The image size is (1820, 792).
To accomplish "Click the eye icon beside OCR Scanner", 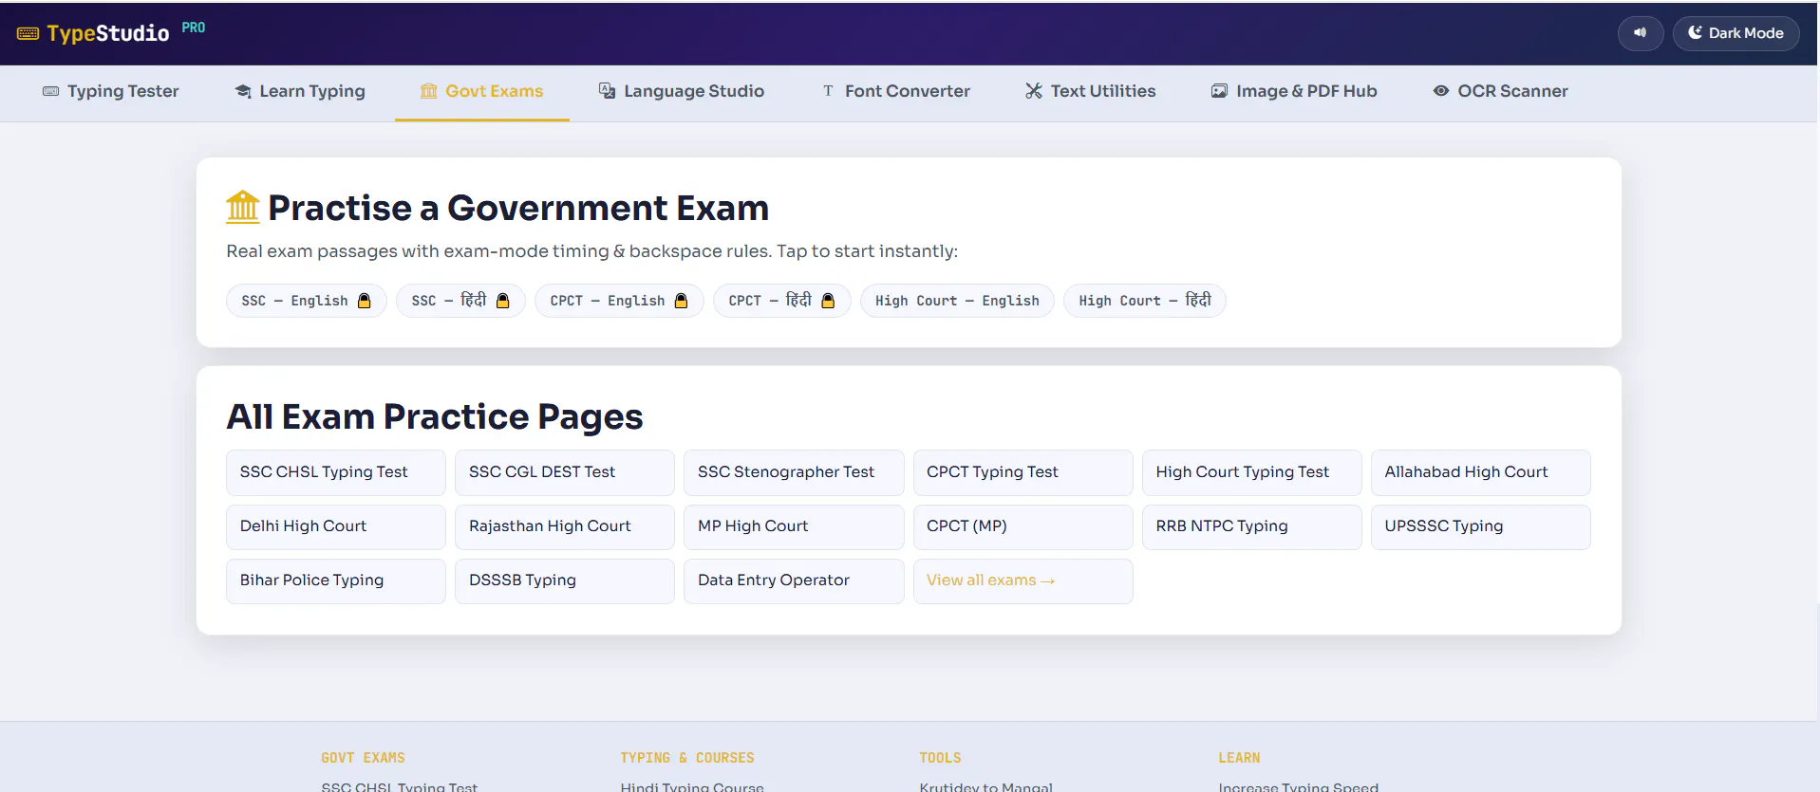I will tap(1441, 91).
